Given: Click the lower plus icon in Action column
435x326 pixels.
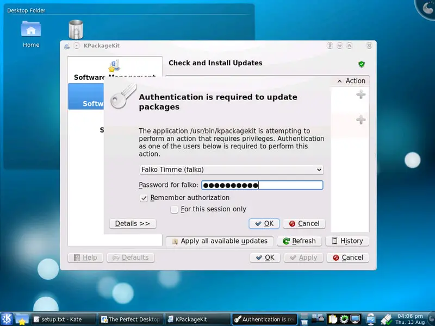Looking at the screenshot, I should click(x=361, y=120).
